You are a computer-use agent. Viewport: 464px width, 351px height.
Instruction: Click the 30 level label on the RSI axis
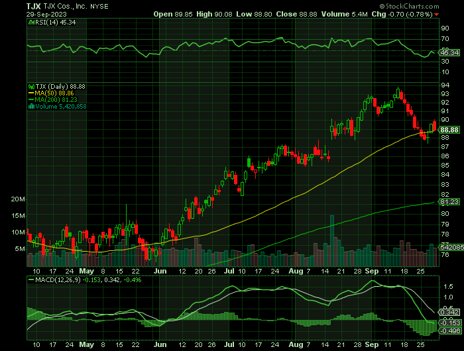click(445, 62)
